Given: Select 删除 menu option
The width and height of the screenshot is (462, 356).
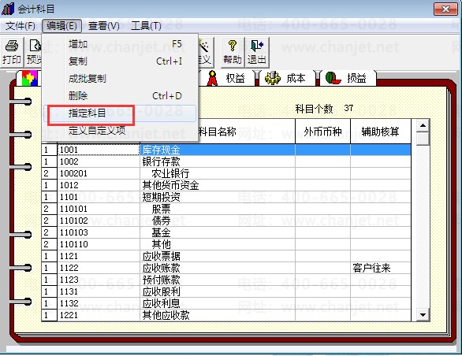Looking at the screenshot, I should (x=120, y=96).
